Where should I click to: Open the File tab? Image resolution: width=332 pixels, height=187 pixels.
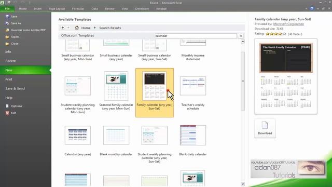tap(7, 9)
